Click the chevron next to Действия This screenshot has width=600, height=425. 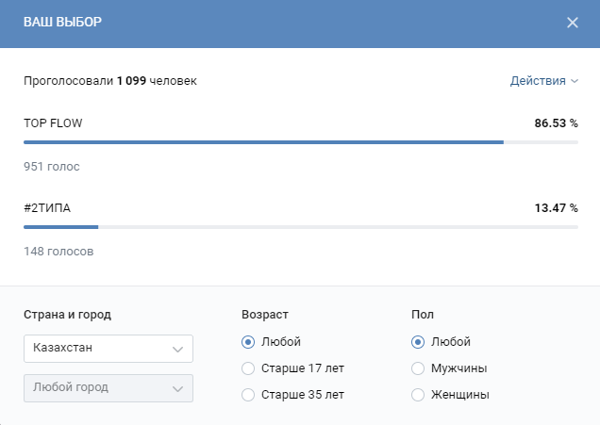[x=575, y=82]
